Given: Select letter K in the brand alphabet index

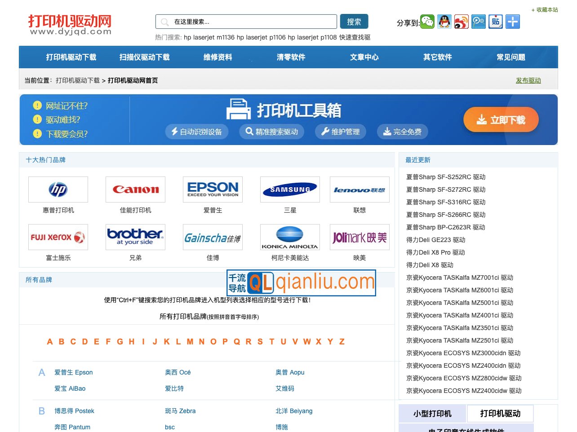Looking at the screenshot, I should [166, 342].
